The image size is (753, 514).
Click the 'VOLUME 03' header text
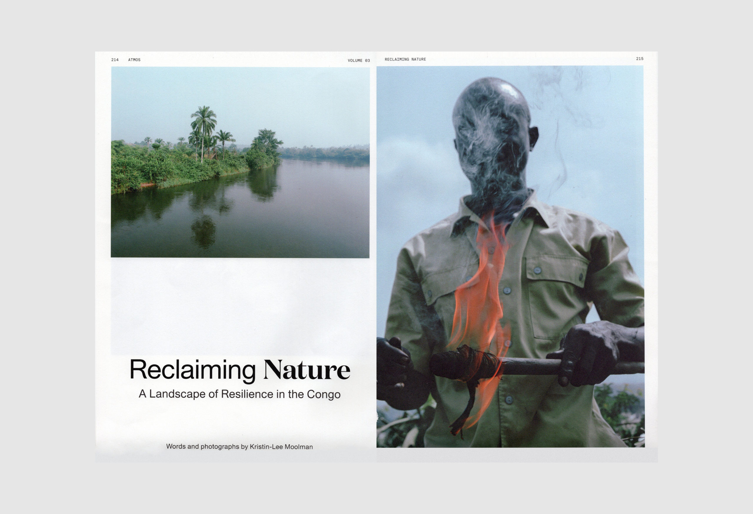pos(359,61)
